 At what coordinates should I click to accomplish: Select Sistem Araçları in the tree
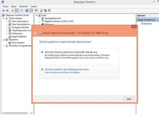pyautogui.click(x=15, y=18)
